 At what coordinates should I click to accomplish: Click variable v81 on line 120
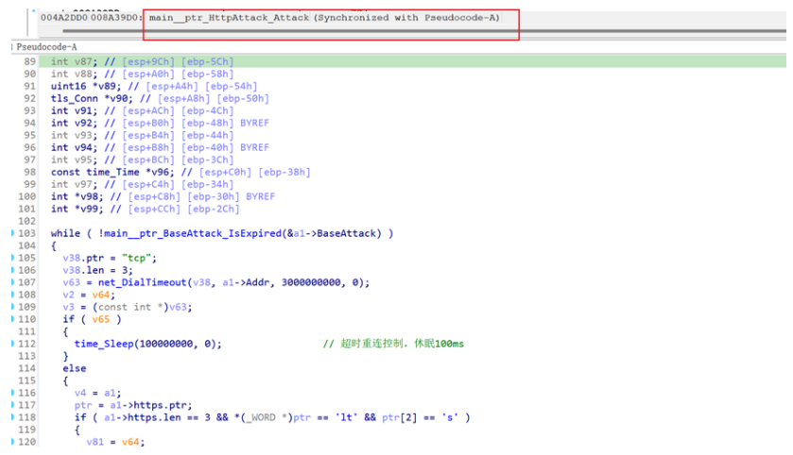point(95,442)
